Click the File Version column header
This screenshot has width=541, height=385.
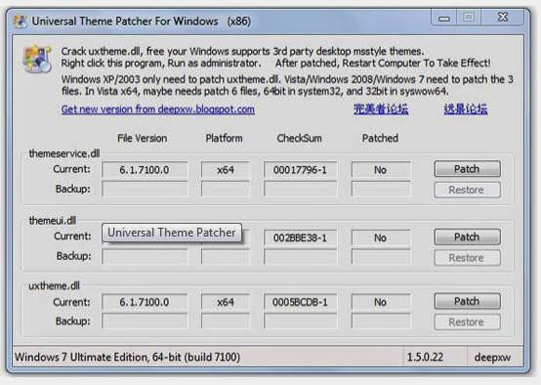coord(143,138)
